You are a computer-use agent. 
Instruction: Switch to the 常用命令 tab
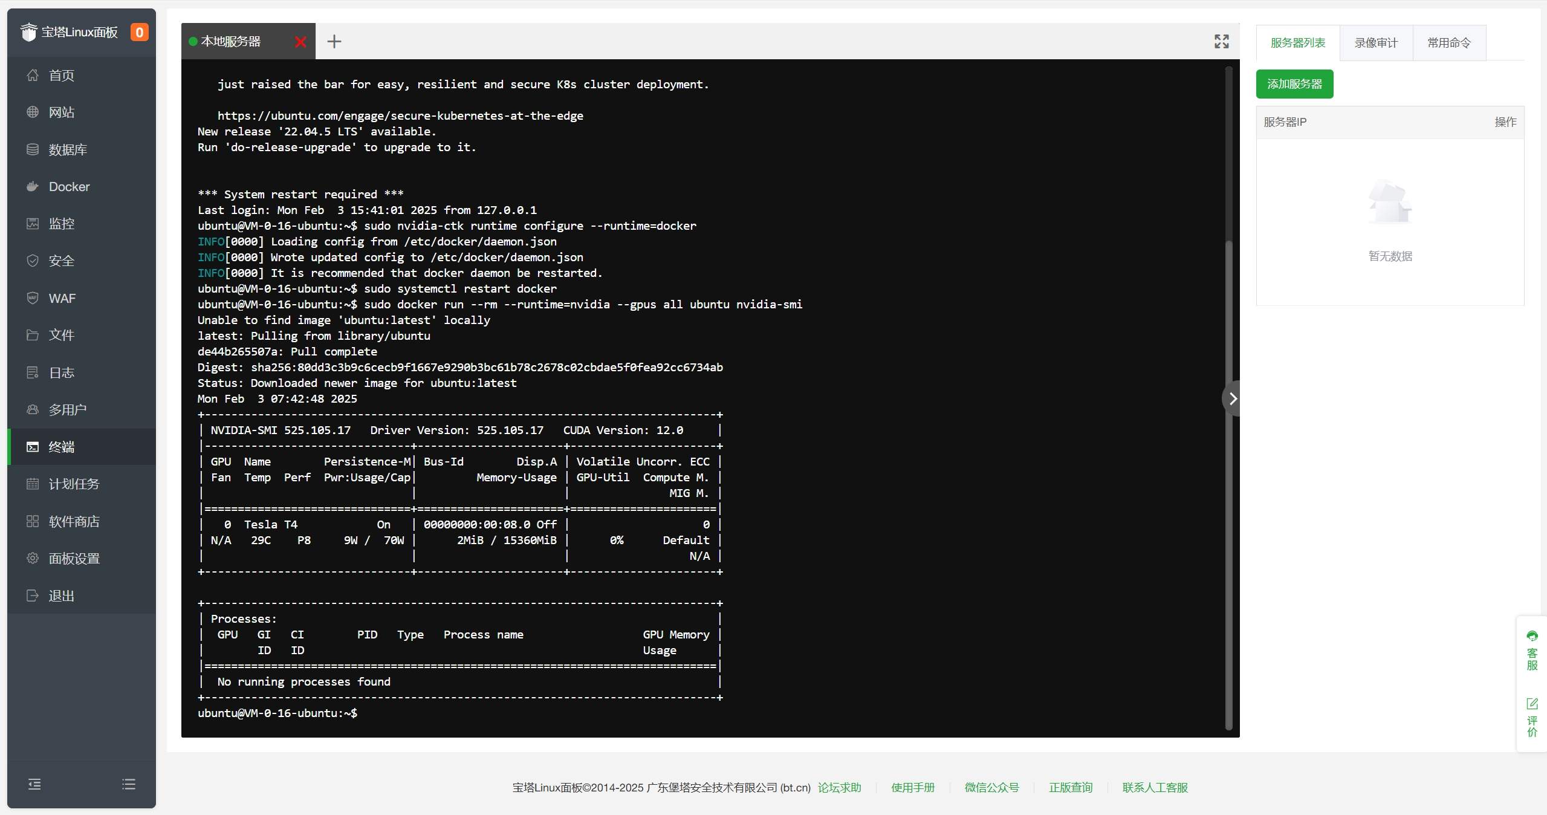pos(1449,43)
